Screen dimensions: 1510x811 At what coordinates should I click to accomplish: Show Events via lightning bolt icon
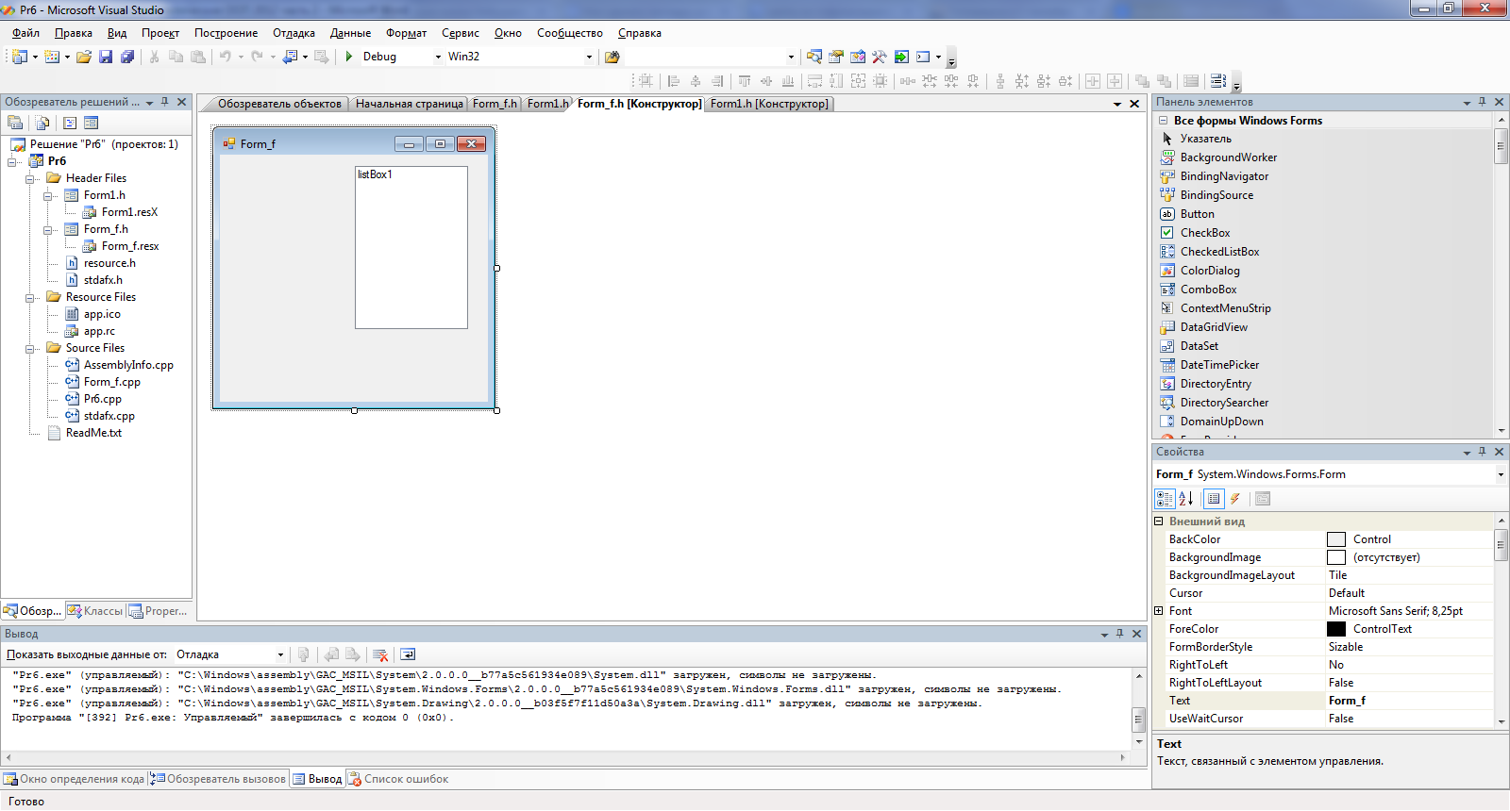coord(1234,499)
